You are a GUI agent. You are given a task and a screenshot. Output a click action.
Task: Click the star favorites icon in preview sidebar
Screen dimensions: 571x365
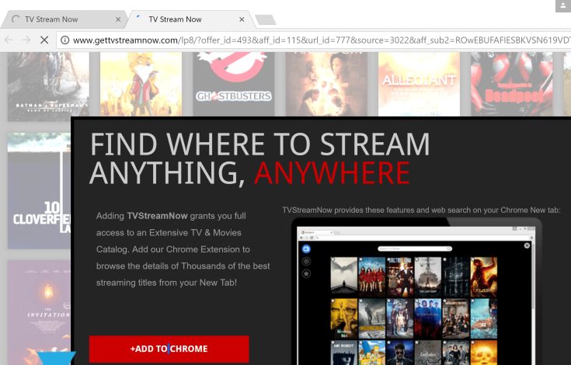click(306, 273)
